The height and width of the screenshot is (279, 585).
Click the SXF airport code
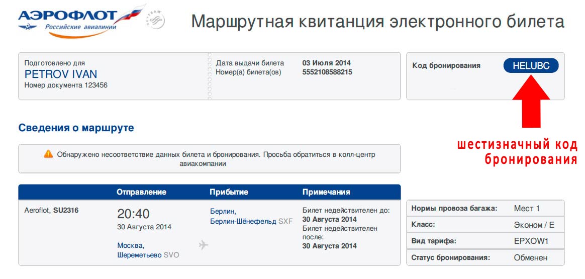point(285,221)
